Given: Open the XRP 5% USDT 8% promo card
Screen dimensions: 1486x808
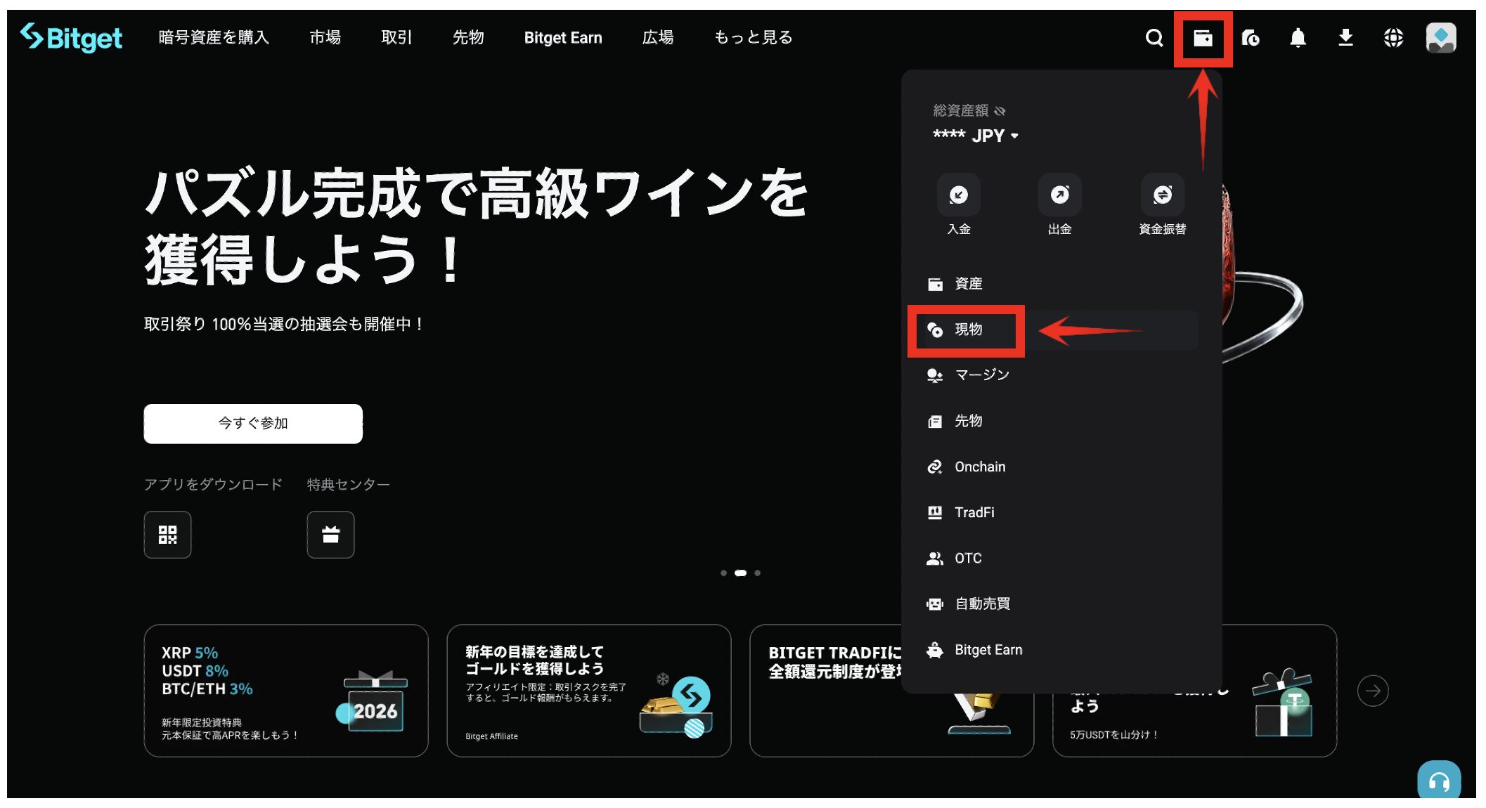Looking at the screenshot, I should (285, 691).
